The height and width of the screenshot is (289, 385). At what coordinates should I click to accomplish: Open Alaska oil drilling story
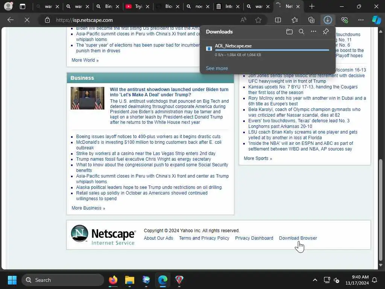click(x=149, y=187)
